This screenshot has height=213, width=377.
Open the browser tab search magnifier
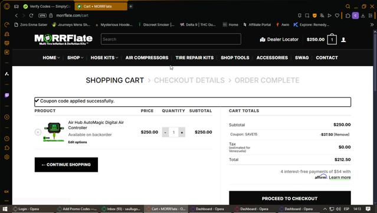pyautogui.click(x=348, y=6)
